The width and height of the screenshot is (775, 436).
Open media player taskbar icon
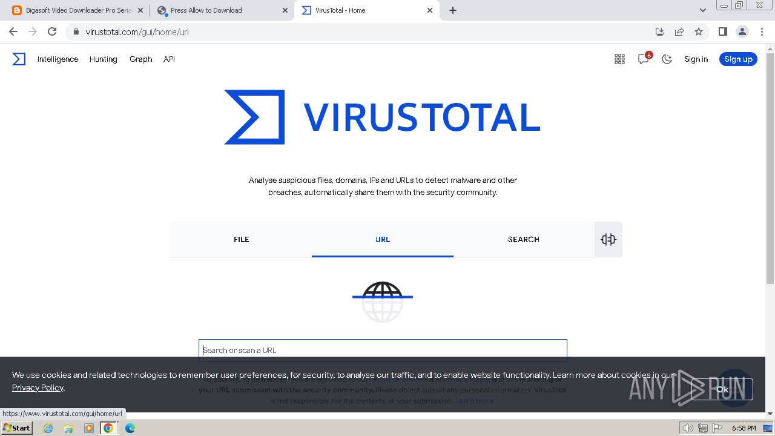[89, 428]
